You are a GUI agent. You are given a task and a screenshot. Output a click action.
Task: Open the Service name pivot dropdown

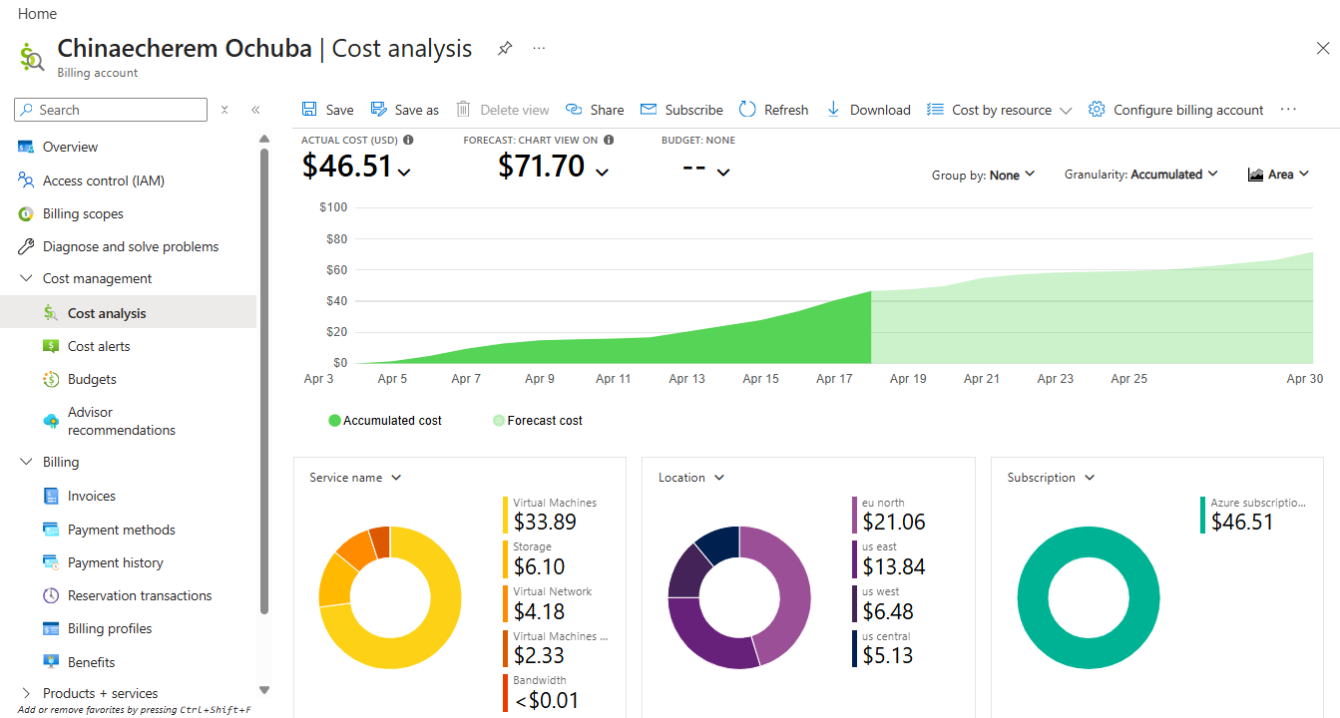pos(355,478)
